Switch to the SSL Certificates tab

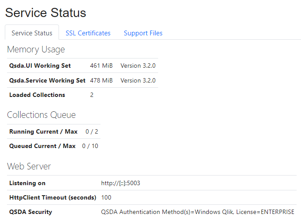point(88,33)
